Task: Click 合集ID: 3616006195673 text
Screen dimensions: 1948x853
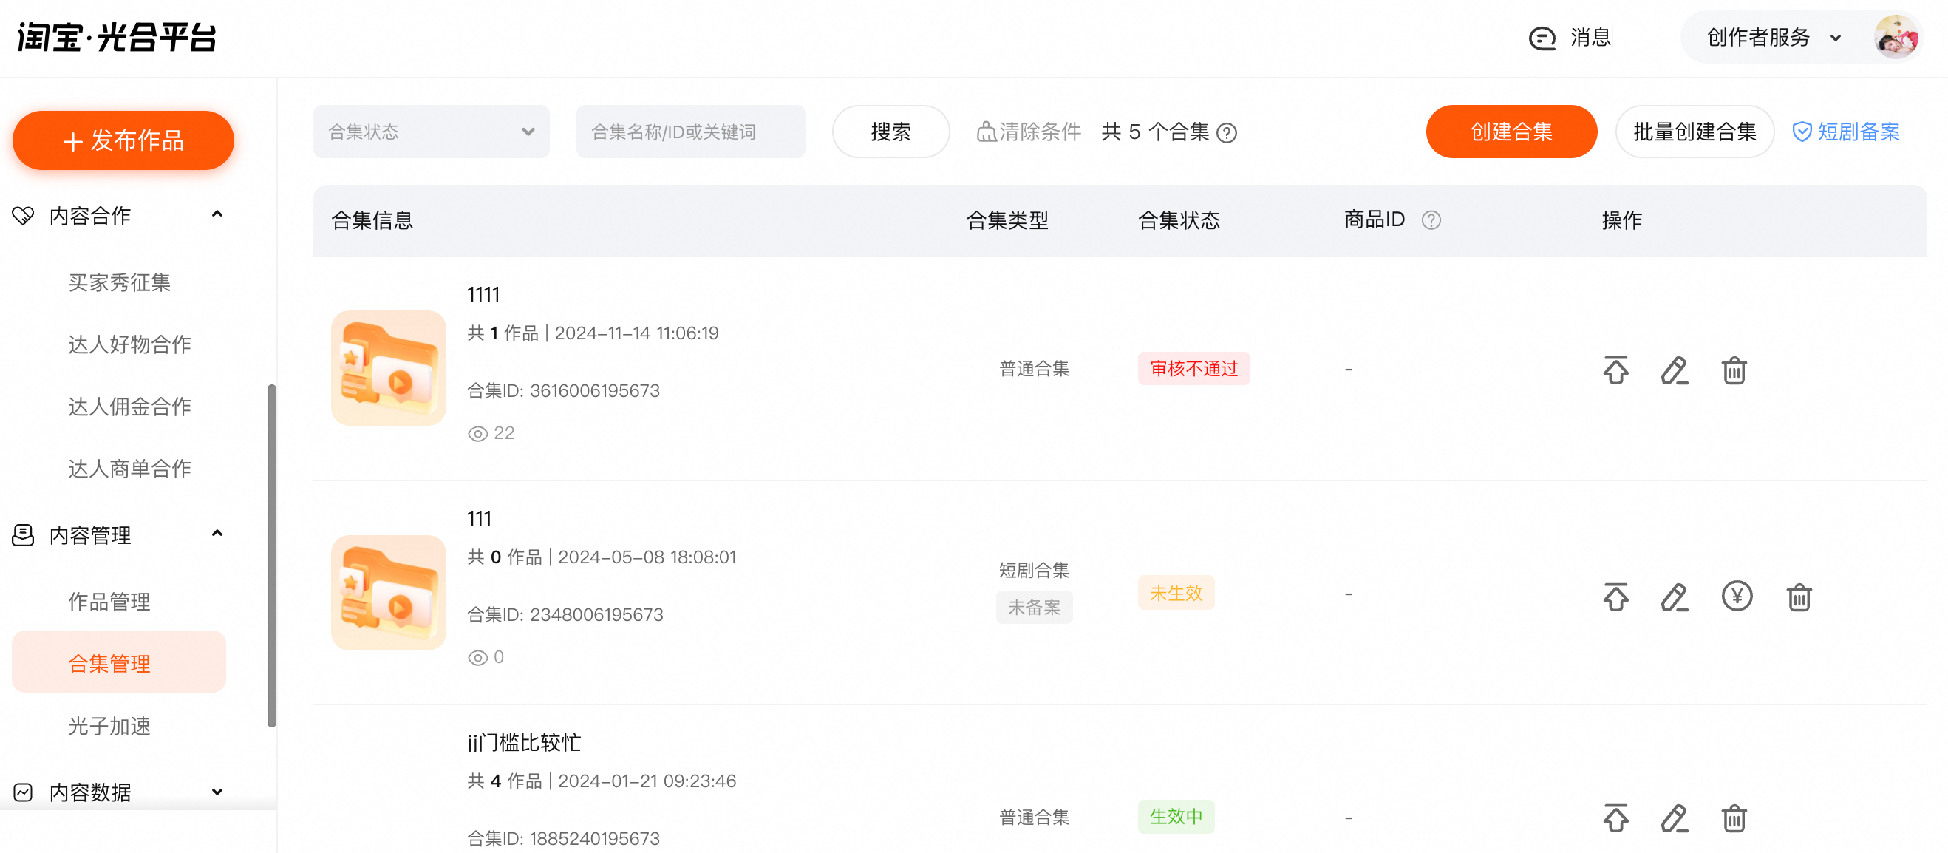Action: click(x=563, y=391)
